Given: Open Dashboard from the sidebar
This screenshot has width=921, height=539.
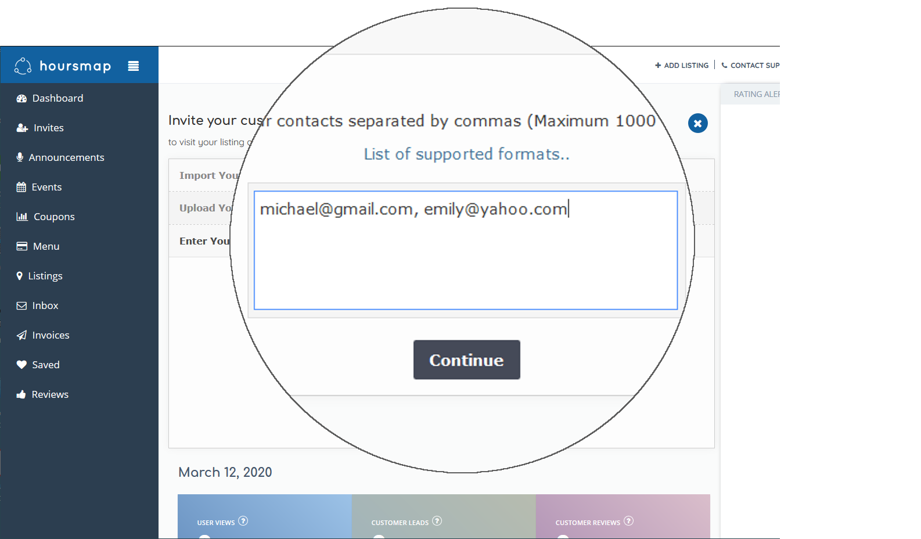Looking at the screenshot, I should pos(50,98).
